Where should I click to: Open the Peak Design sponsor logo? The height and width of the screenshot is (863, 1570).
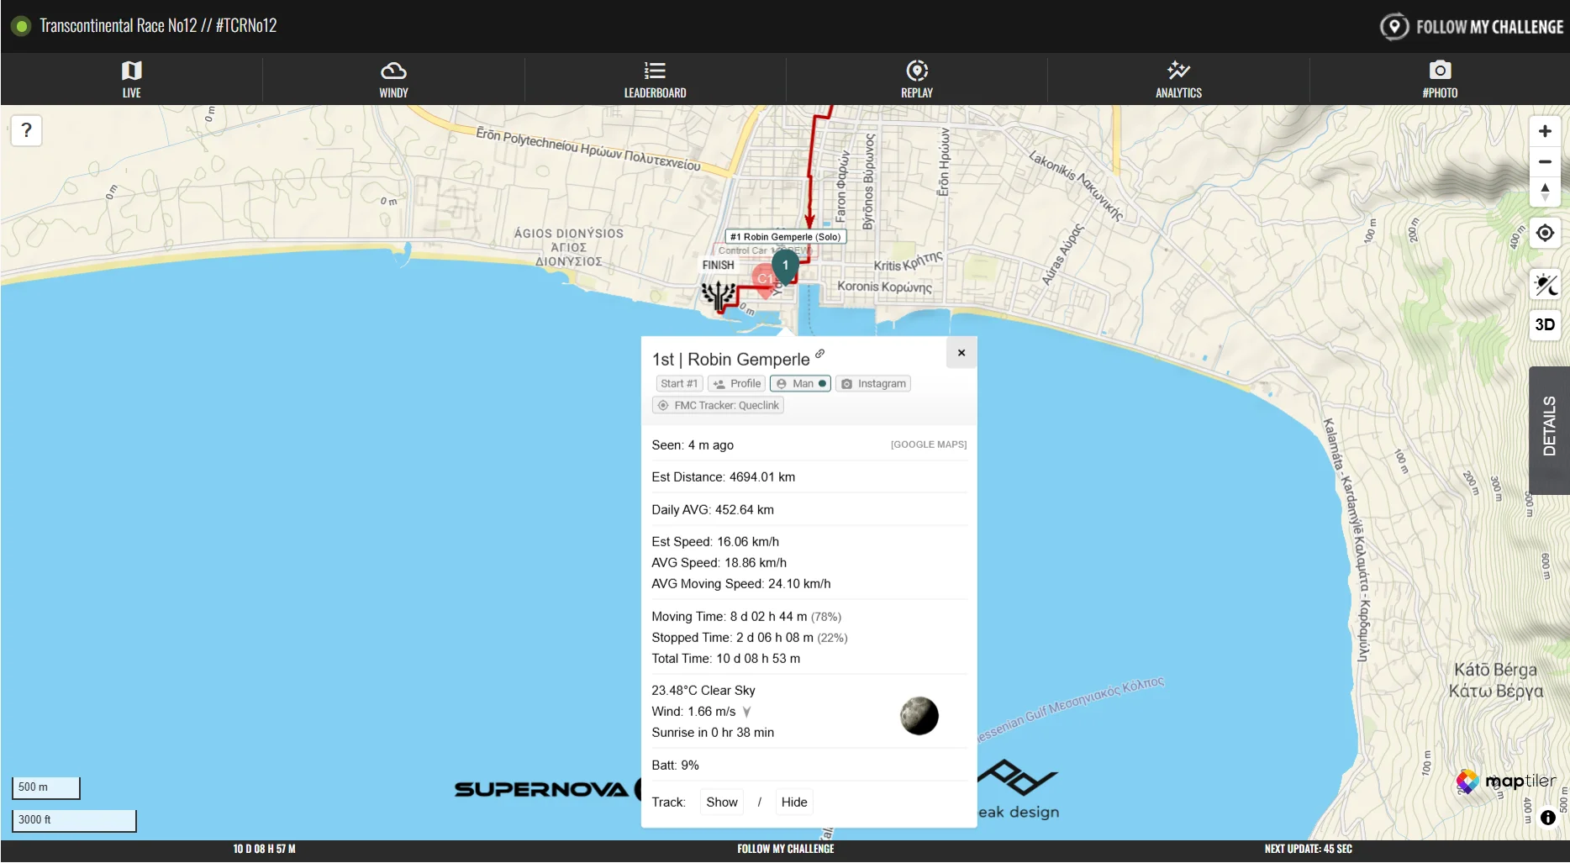(x=1019, y=790)
